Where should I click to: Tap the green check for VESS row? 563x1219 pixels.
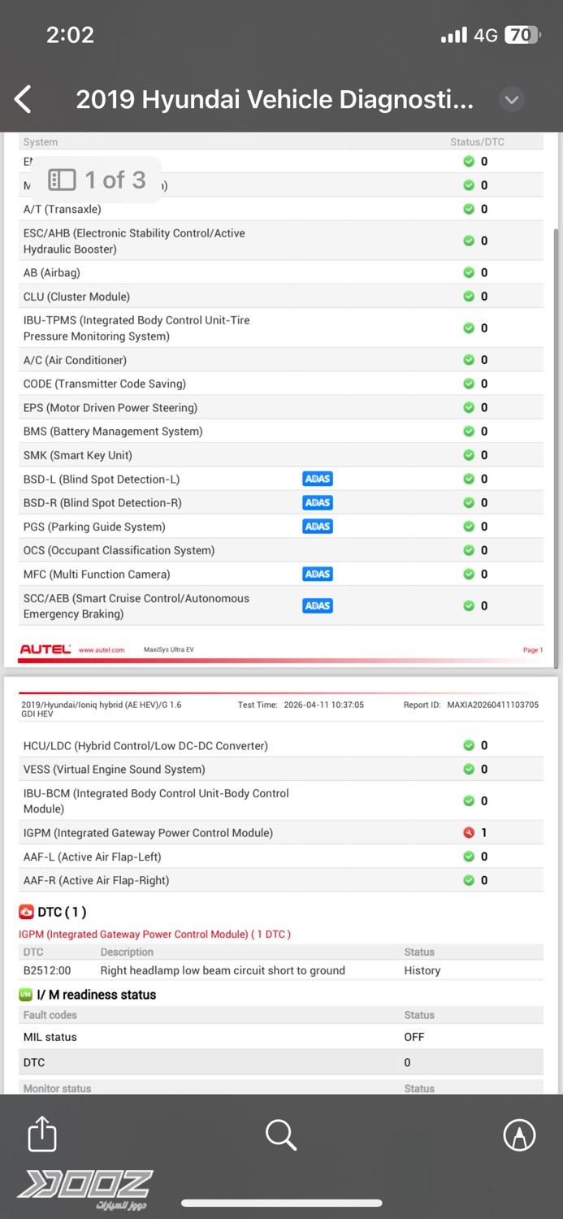click(469, 769)
